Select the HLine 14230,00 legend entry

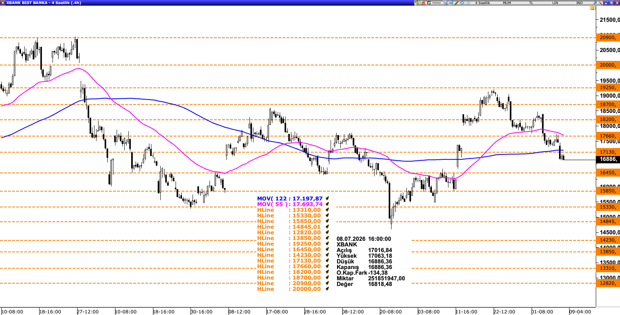coord(289,255)
